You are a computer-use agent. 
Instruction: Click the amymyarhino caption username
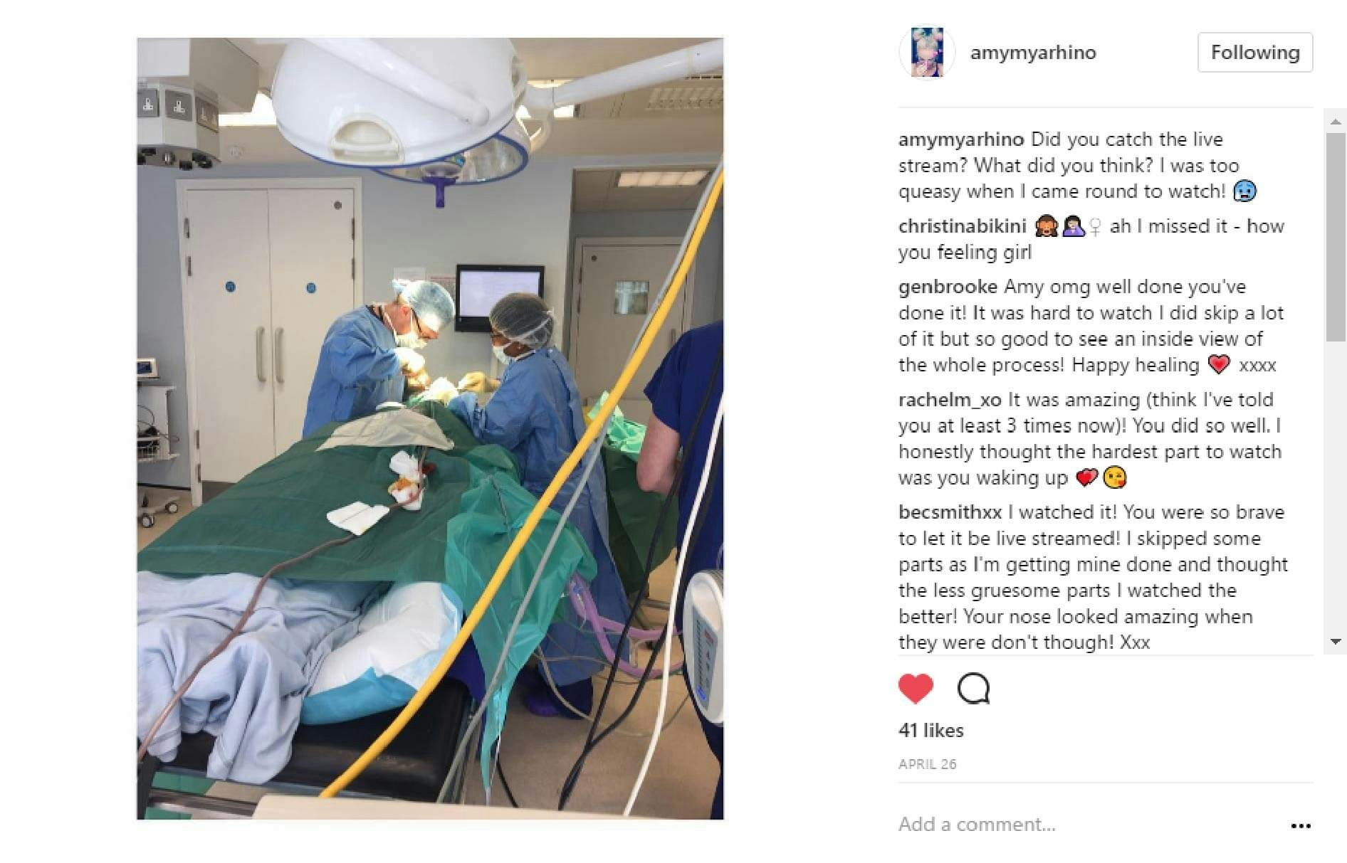pos(961,139)
